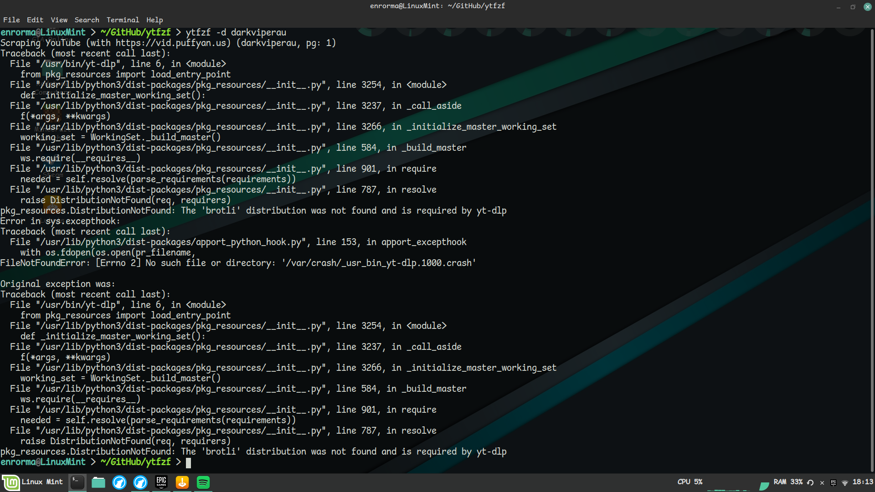Click the terminal icon in the taskbar
Image resolution: width=875 pixels, height=492 pixels.
77,482
